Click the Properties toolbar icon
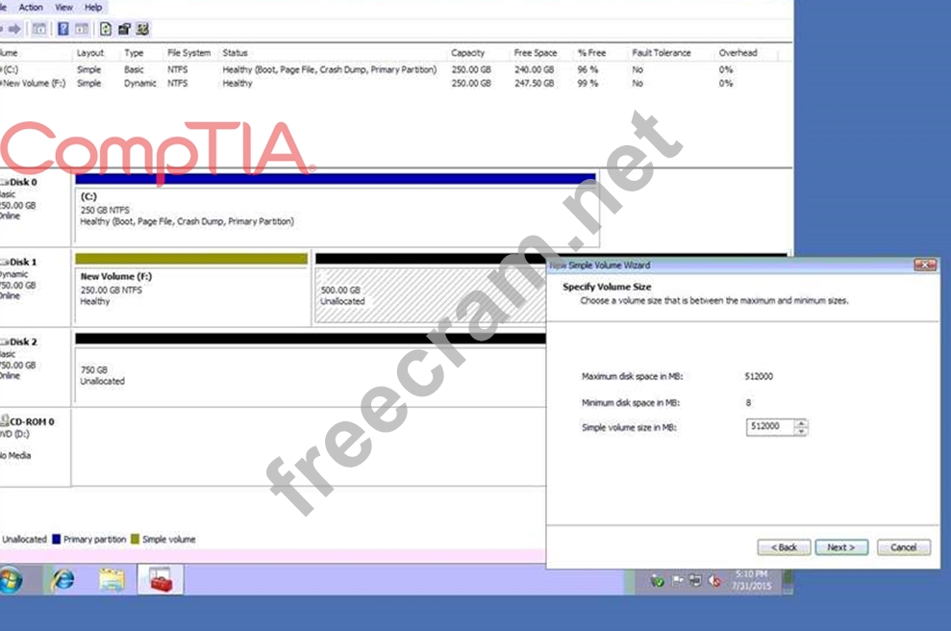The width and height of the screenshot is (951, 631). tap(124, 29)
